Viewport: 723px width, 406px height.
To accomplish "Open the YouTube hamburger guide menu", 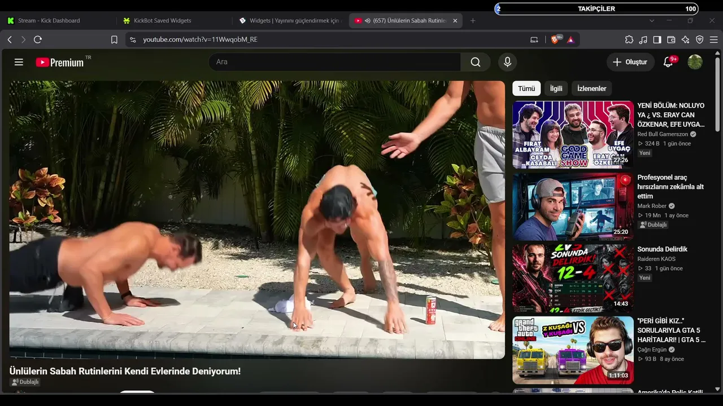I will pyautogui.click(x=19, y=62).
